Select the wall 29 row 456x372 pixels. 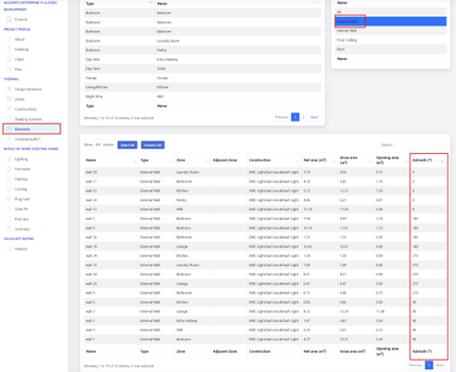tap(265, 172)
